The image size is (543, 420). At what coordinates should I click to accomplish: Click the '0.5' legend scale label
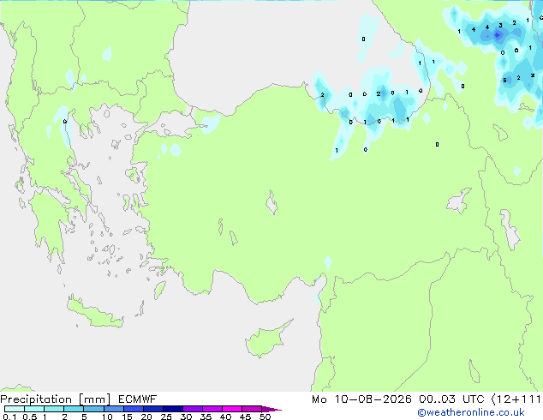(x=29, y=417)
